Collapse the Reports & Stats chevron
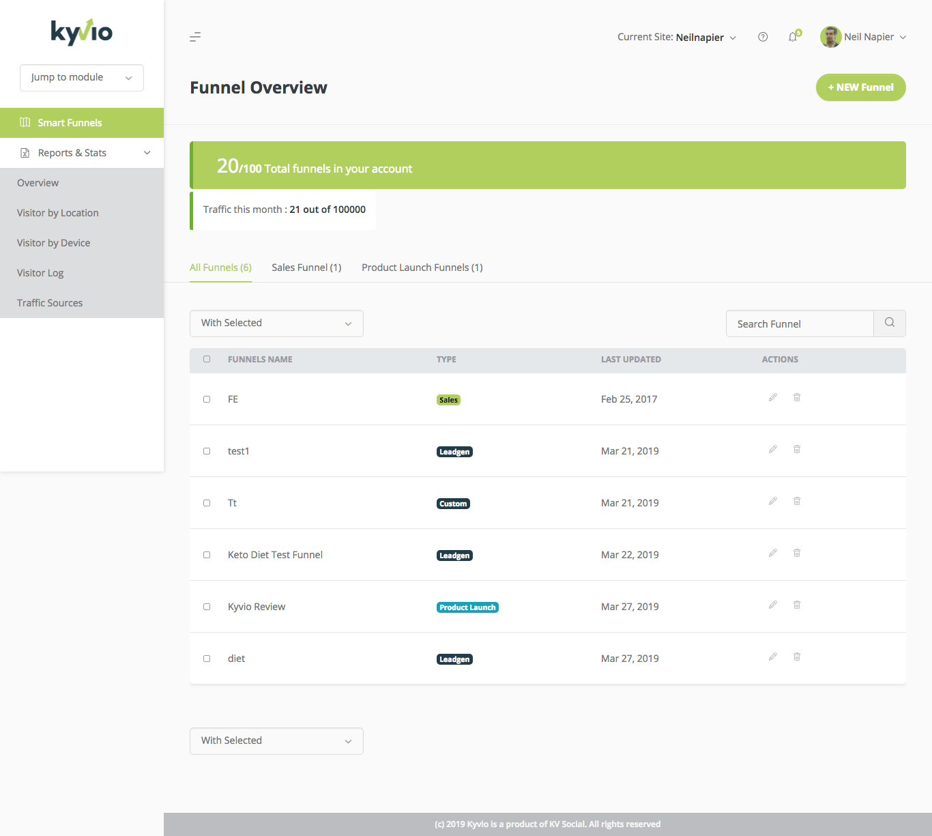 tap(147, 153)
